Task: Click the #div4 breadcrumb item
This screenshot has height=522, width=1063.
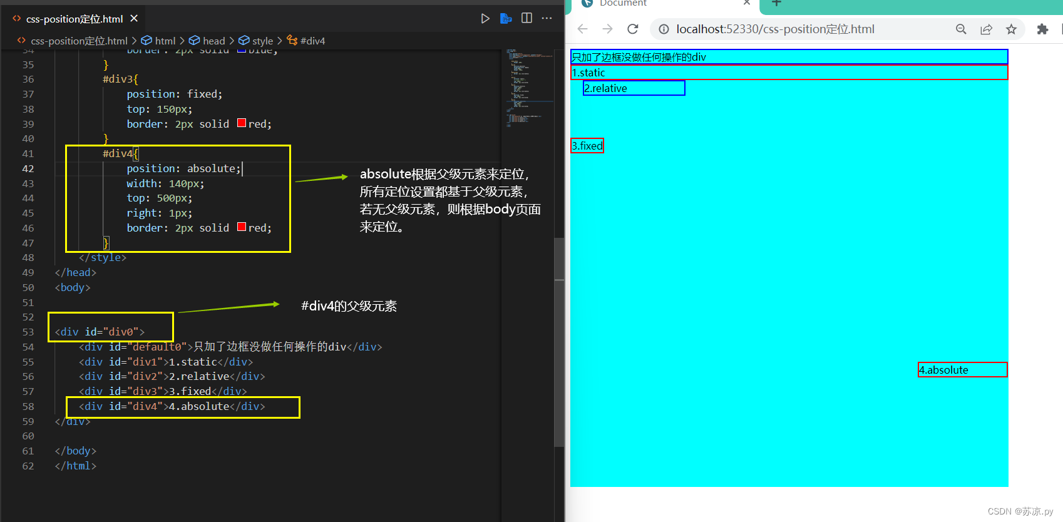Action: (312, 41)
